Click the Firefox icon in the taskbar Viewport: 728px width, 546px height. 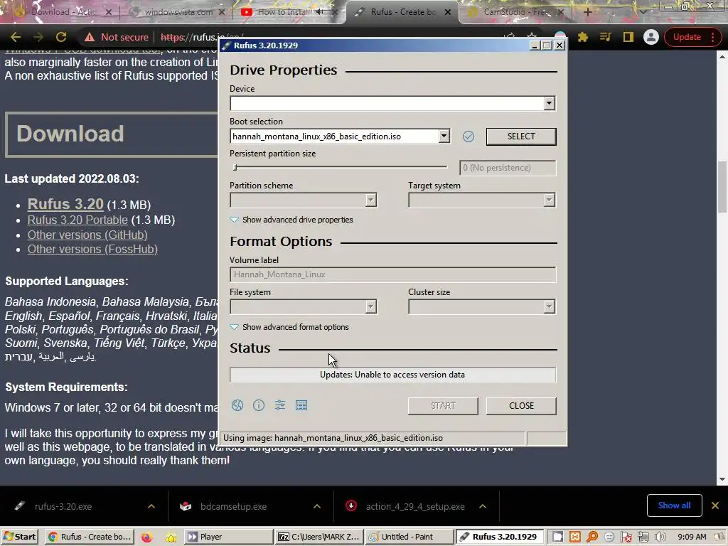(x=146, y=537)
